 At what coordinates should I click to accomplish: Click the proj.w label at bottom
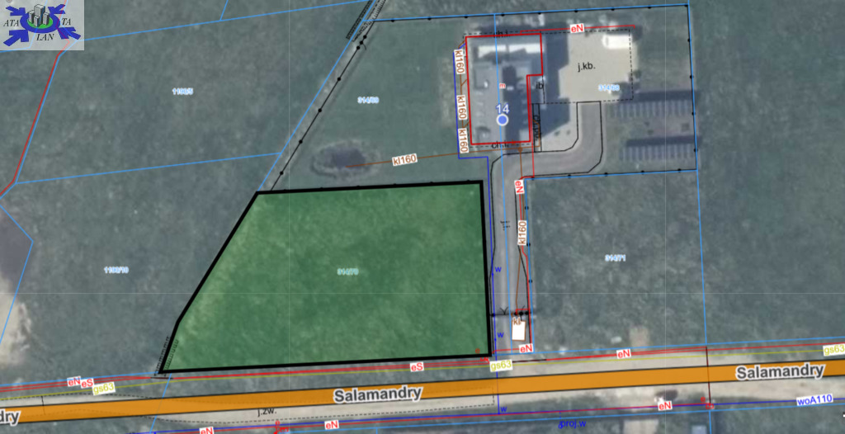click(x=572, y=424)
